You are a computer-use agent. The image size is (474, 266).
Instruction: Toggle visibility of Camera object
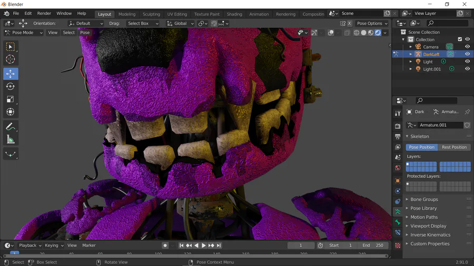coord(467,47)
